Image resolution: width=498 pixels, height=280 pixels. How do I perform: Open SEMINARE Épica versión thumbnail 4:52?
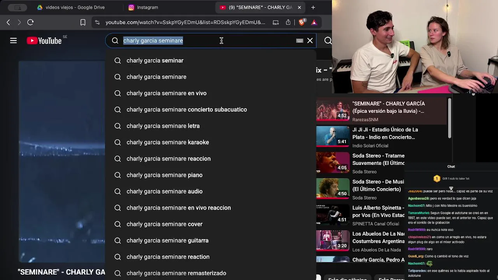point(333,110)
